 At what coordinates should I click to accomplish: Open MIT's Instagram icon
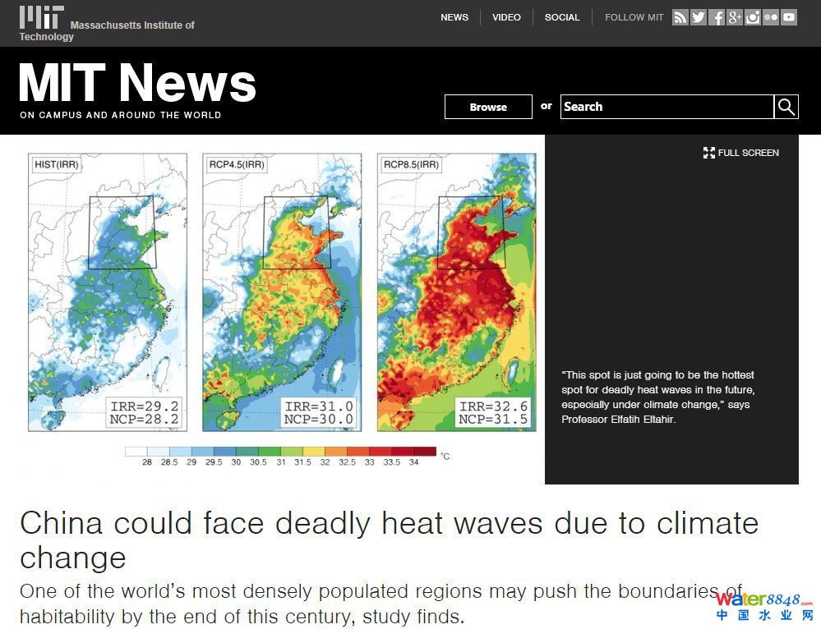click(753, 17)
